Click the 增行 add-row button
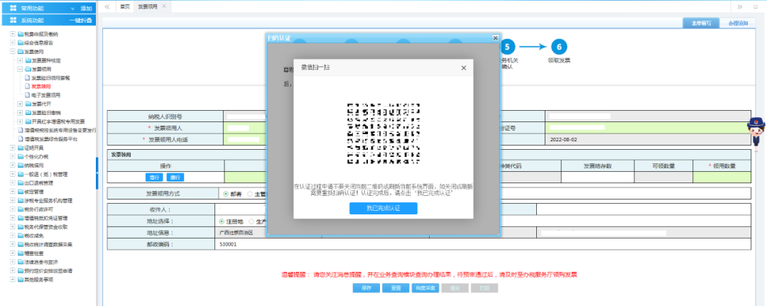The image size is (767, 306). tap(154, 177)
